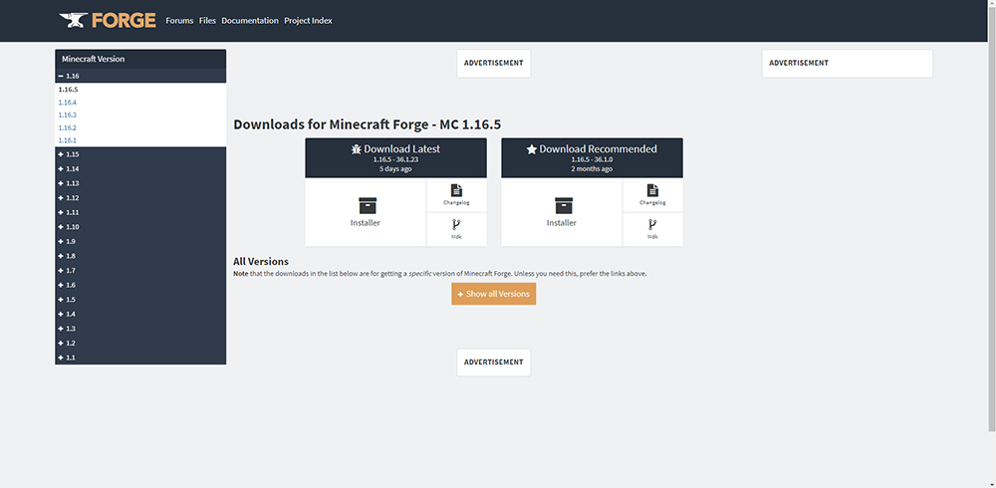Expand the 1.10 version group
Image resolution: width=996 pixels, height=488 pixels.
pyautogui.click(x=140, y=227)
